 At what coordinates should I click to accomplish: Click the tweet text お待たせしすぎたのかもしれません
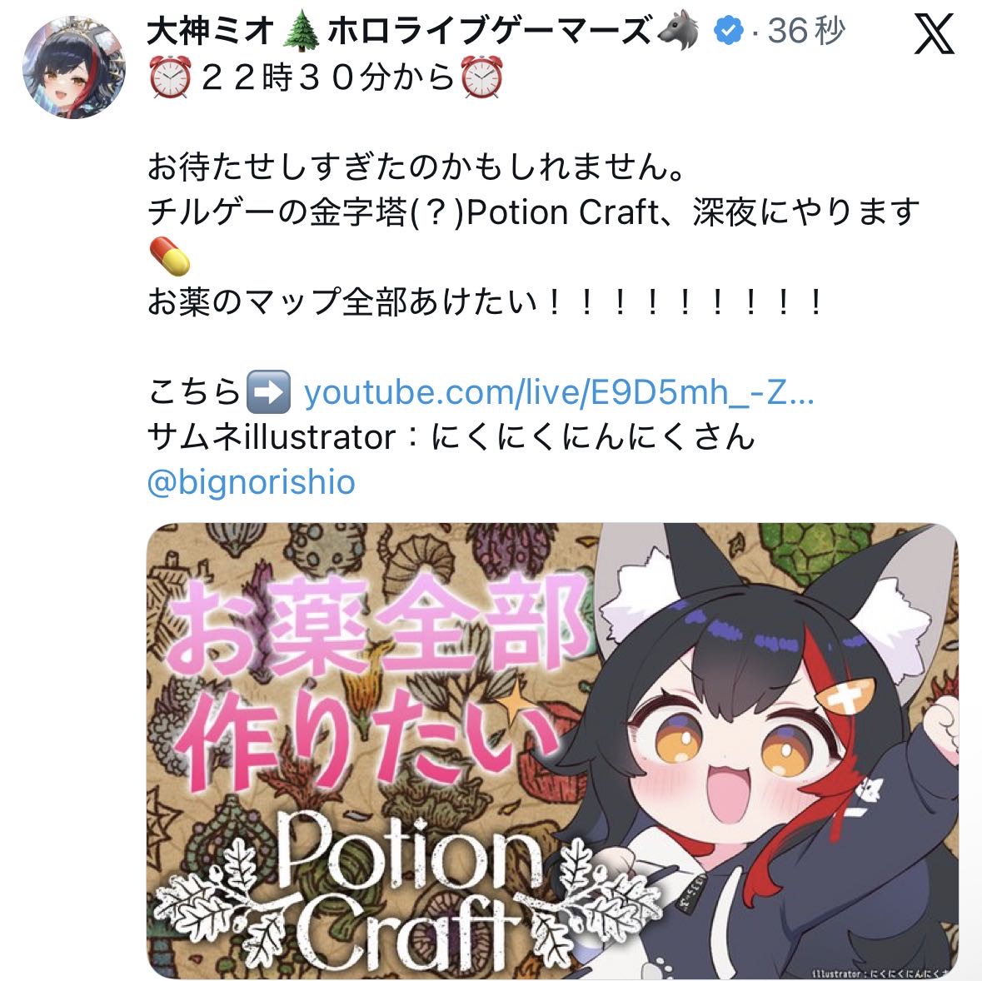click(x=416, y=167)
